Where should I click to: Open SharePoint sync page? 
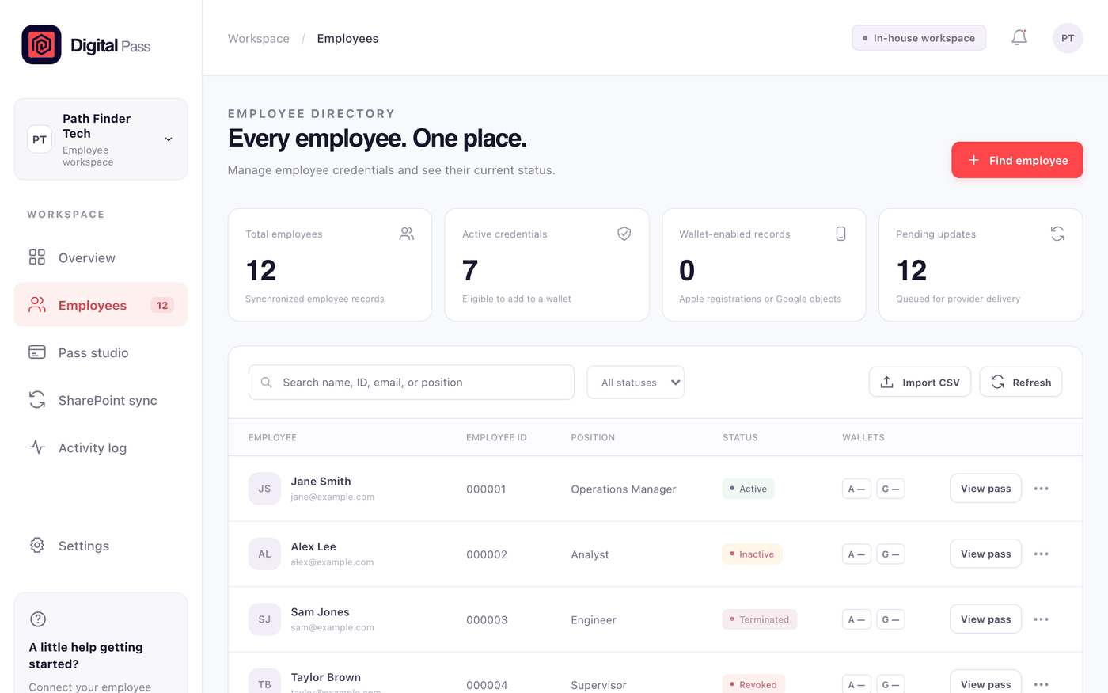101,400
